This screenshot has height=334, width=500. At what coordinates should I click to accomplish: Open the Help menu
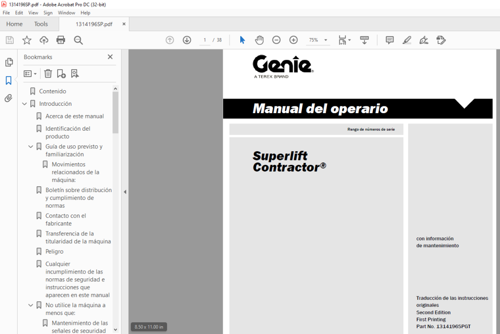(85, 13)
